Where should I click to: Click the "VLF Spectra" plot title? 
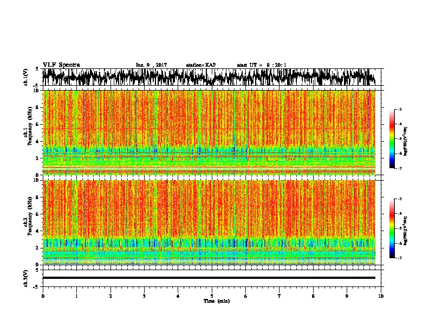[61, 65]
